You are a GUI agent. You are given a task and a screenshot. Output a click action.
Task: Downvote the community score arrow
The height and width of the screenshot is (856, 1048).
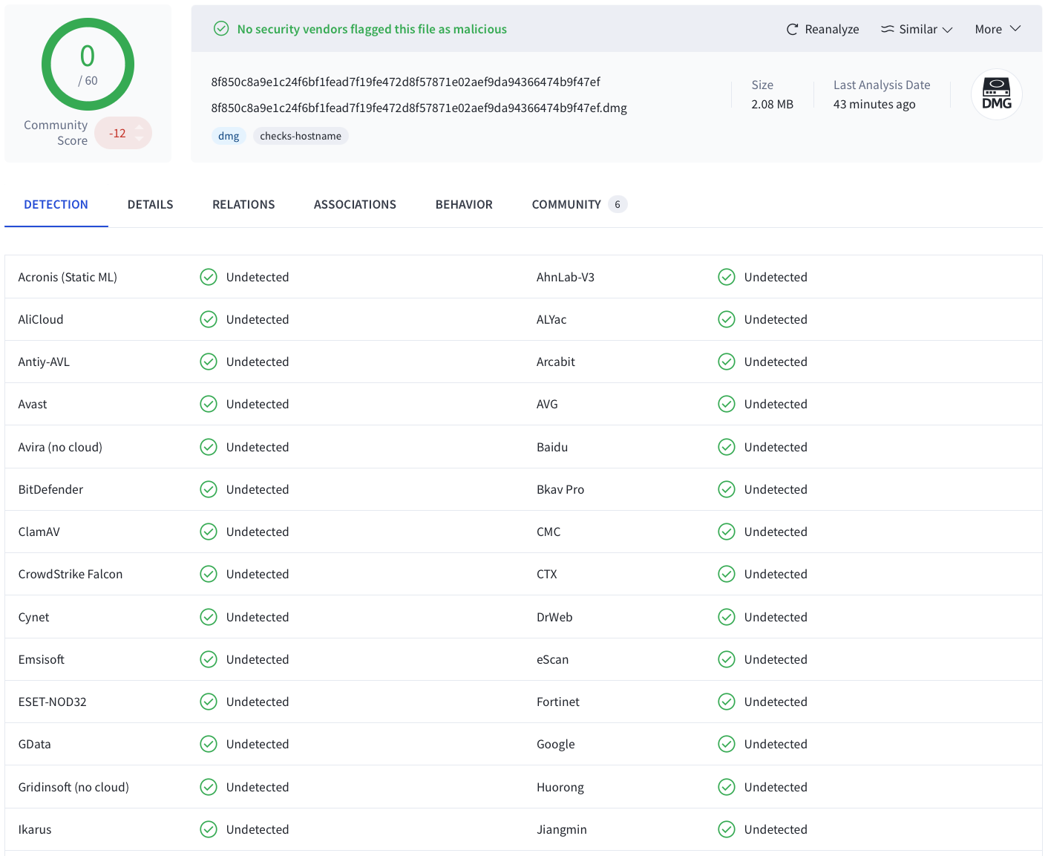tap(139, 139)
